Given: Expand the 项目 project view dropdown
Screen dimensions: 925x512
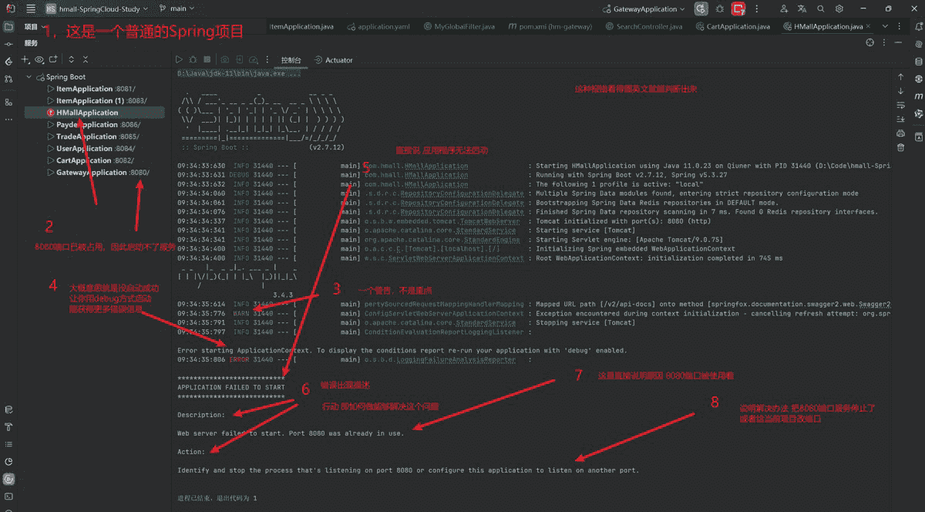Looking at the screenshot, I should (34, 26).
